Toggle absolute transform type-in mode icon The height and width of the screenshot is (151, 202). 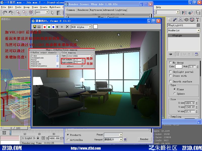[x=43, y=138]
